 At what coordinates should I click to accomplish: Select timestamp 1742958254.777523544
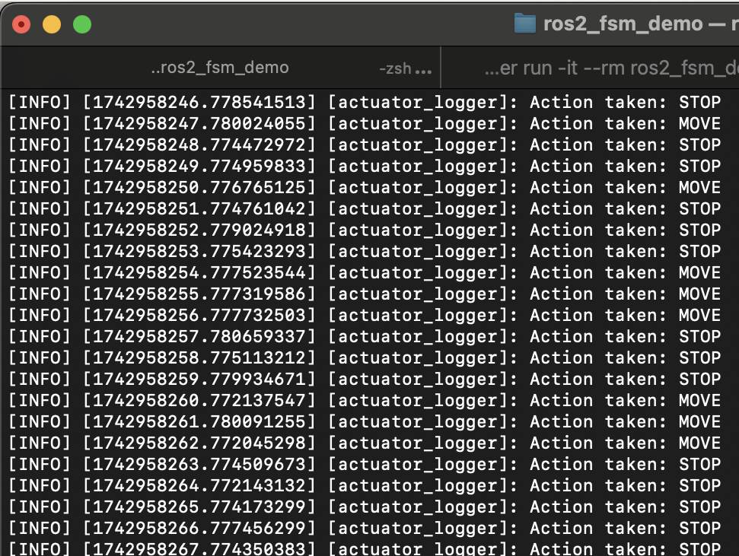(x=199, y=272)
